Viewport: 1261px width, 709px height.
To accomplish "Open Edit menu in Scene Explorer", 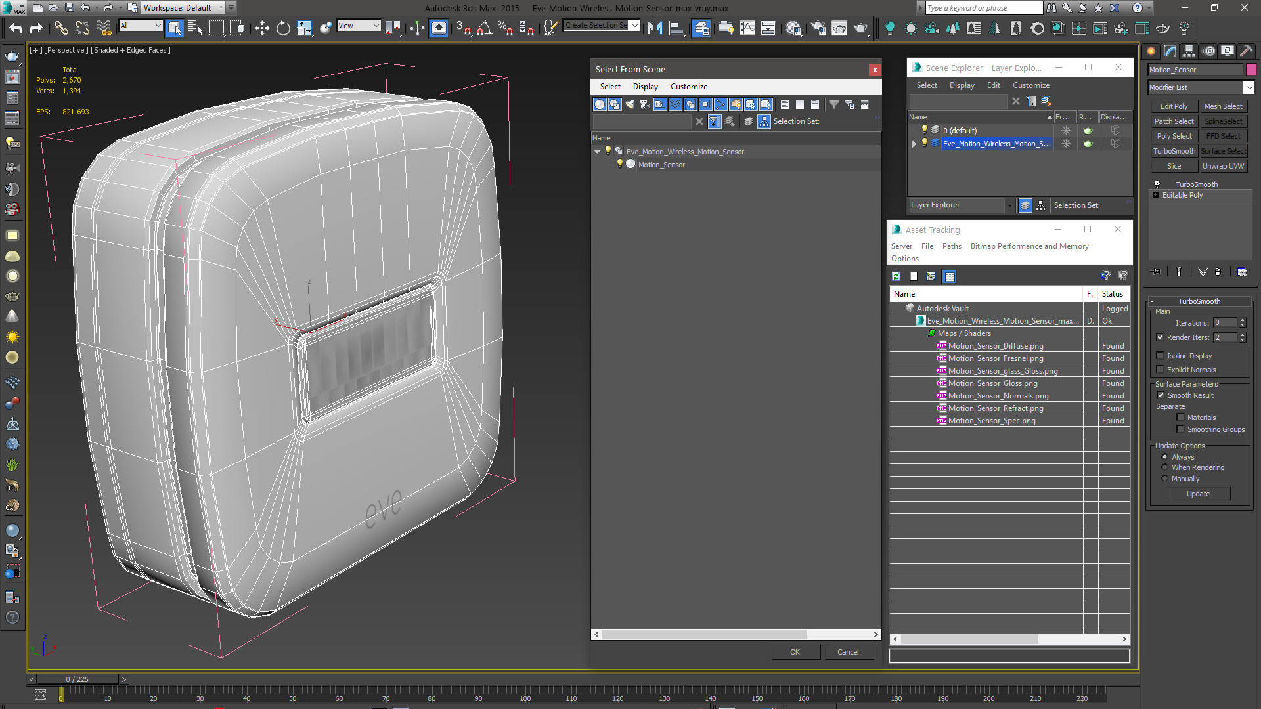I will [993, 85].
